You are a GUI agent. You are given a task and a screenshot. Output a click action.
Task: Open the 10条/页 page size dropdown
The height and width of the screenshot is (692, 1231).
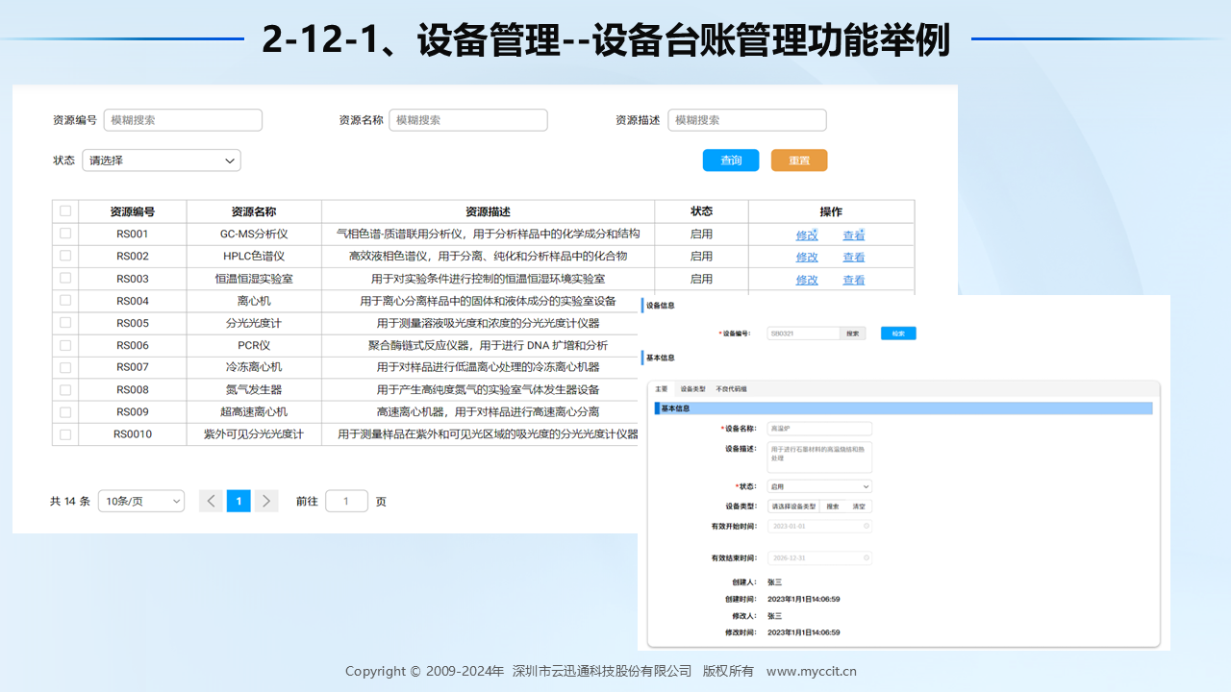click(x=141, y=501)
